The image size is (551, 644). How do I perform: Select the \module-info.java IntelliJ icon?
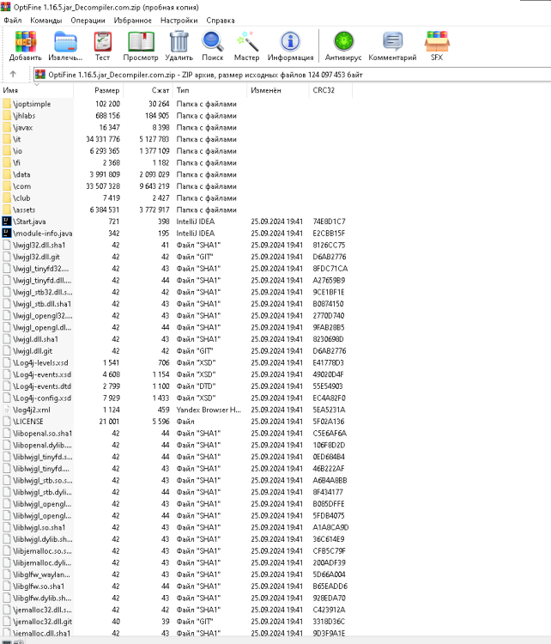tap(7, 234)
